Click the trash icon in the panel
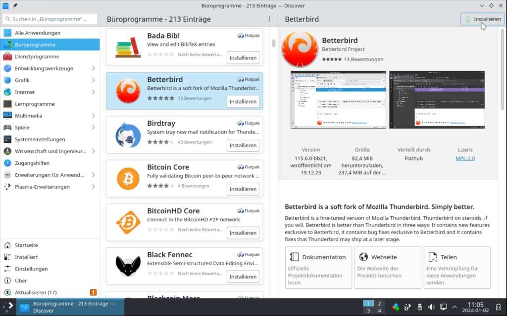The width and height of the screenshot is (507, 316). pos(499,307)
